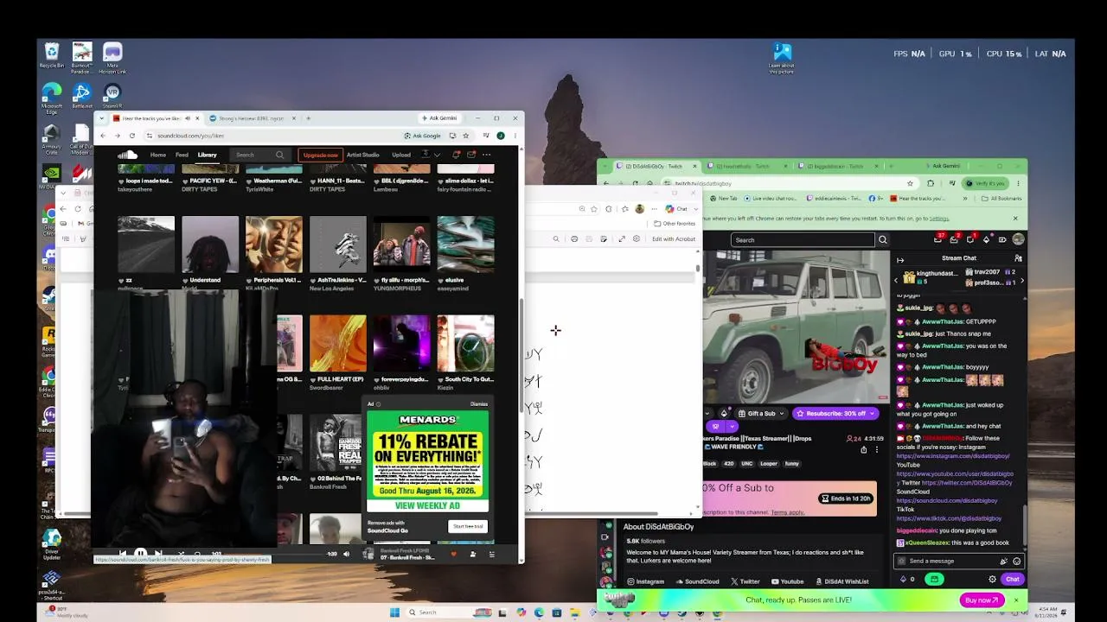
Task: Unlike the 'FULL HEART (EP)' track
Action: 313,379
